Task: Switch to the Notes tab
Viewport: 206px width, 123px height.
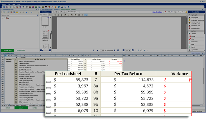Action: tap(35, 108)
